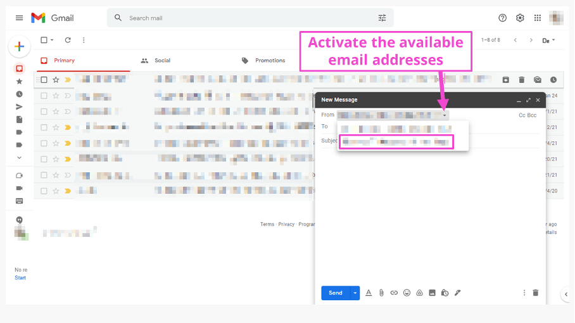Click the search magnifier icon

point(118,18)
